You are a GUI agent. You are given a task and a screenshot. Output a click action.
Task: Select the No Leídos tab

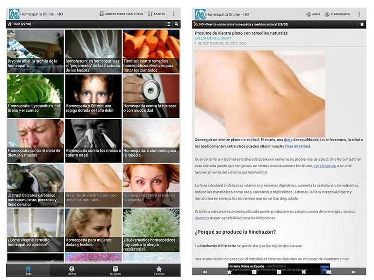tap(115, 270)
